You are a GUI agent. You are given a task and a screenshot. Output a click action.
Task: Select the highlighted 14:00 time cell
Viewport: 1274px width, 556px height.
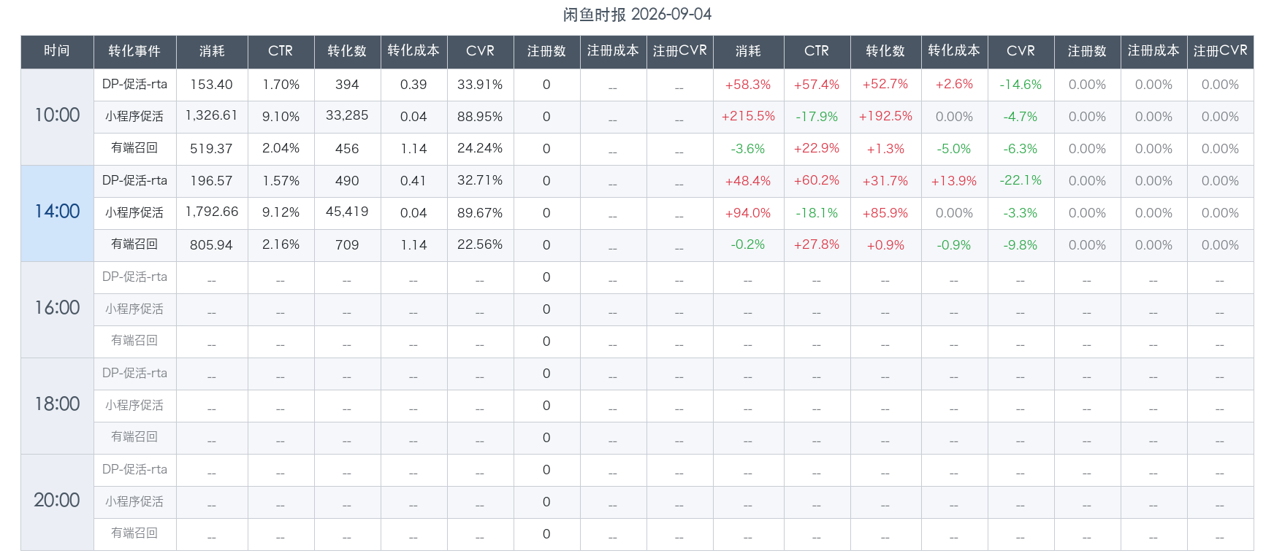click(x=57, y=212)
